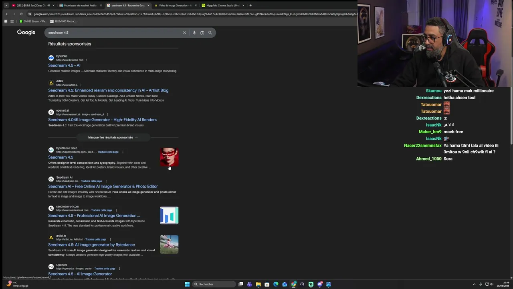Focus the seedream 4.5 search input
The height and width of the screenshot is (289, 513).
coord(114,33)
